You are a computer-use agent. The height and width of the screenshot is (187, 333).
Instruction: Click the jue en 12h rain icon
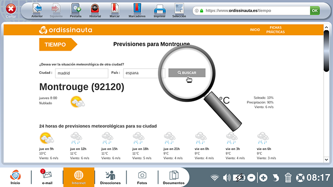pyautogui.click(x=76, y=138)
